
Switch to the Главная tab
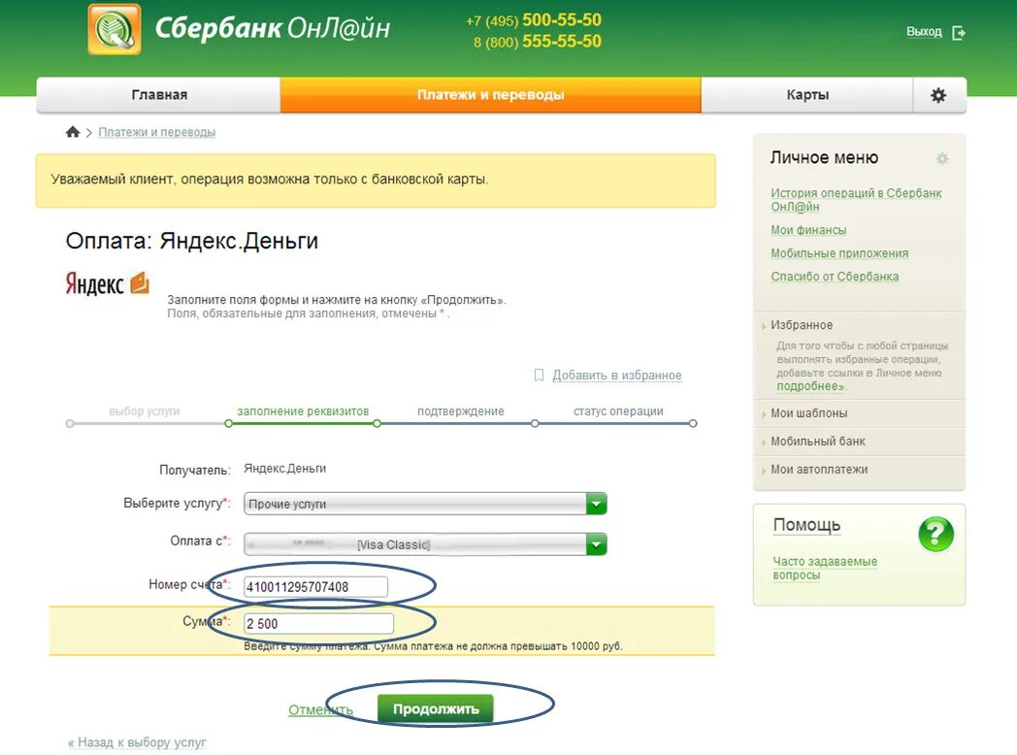tap(157, 93)
